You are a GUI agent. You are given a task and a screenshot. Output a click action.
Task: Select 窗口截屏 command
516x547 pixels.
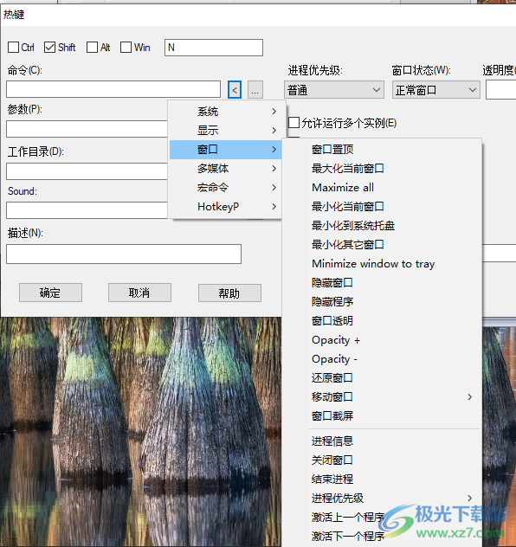[x=382, y=415]
